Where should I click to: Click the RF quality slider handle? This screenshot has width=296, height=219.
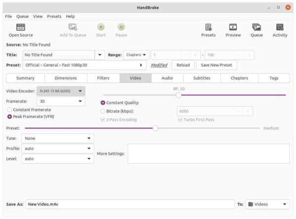click(x=179, y=95)
